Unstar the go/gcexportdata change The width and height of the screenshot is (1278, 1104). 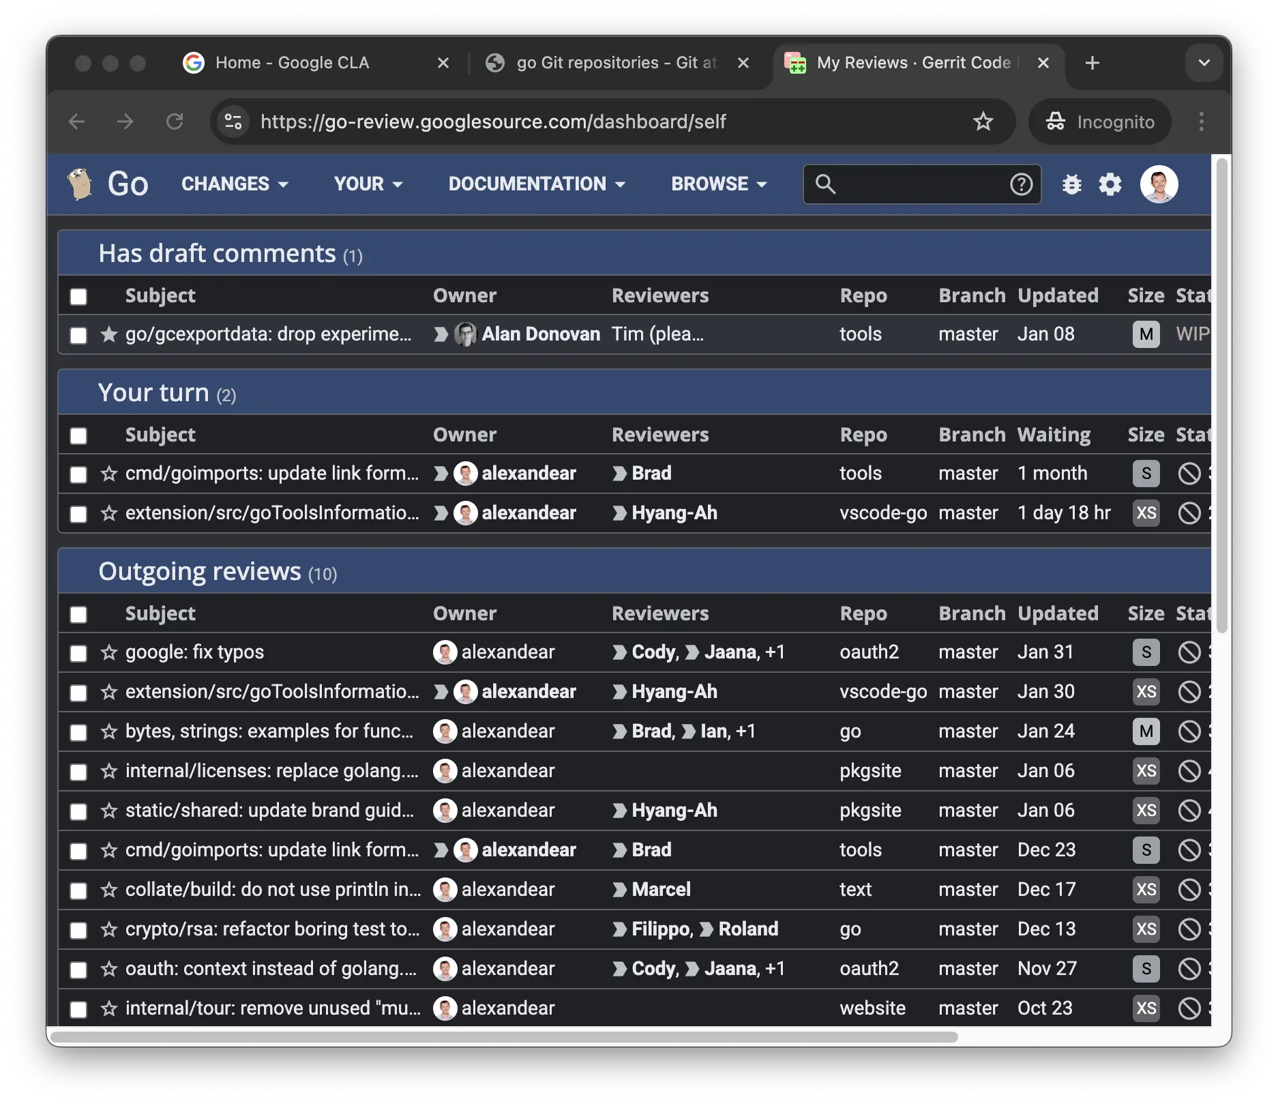(109, 334)
